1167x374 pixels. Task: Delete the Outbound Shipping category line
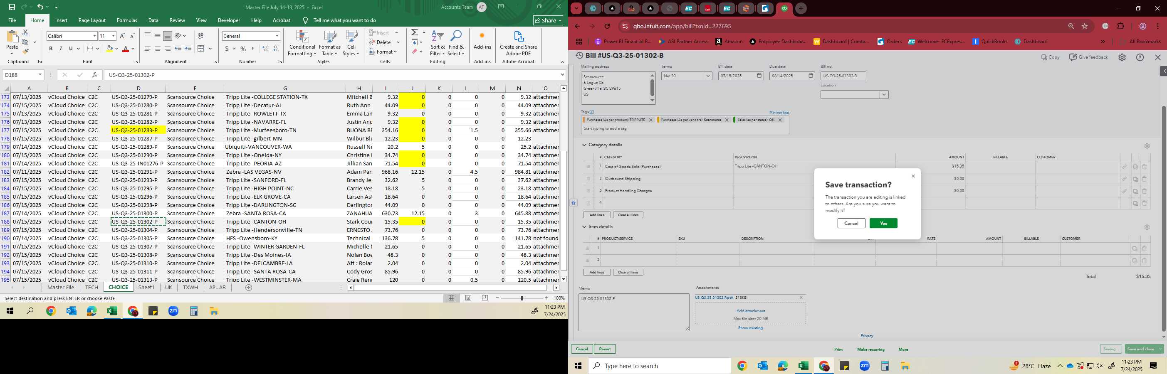pyautogui.click(x=1144, y=179)
